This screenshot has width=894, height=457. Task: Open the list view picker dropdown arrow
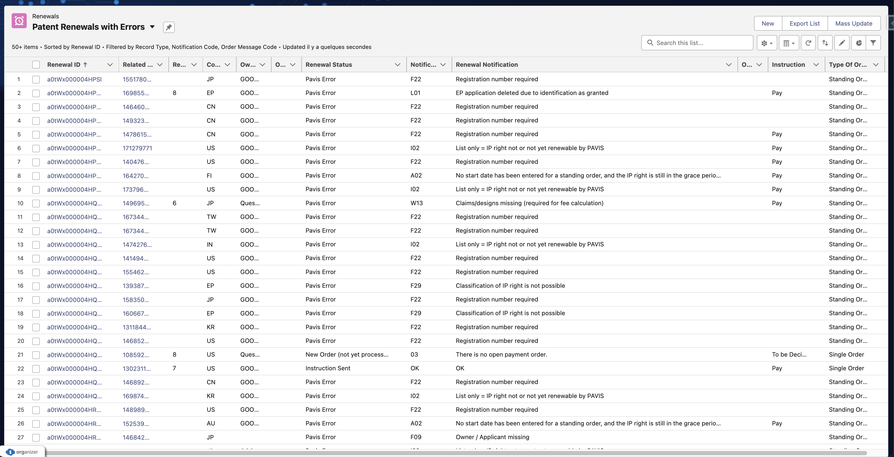152,27
